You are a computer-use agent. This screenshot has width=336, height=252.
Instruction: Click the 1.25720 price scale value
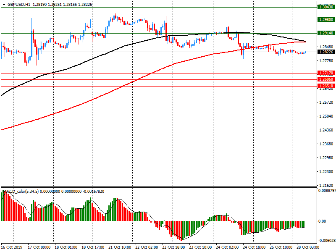pyautogui.click(x=326, y=102)
